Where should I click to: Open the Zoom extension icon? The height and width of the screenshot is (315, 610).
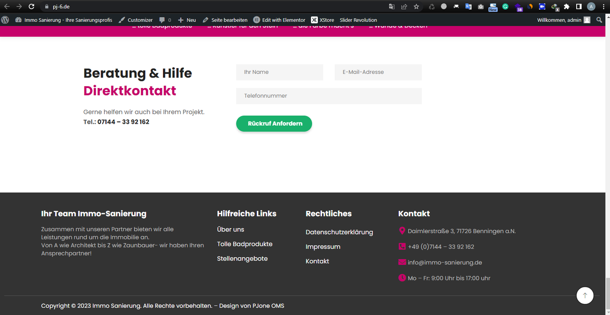(542, 7)
